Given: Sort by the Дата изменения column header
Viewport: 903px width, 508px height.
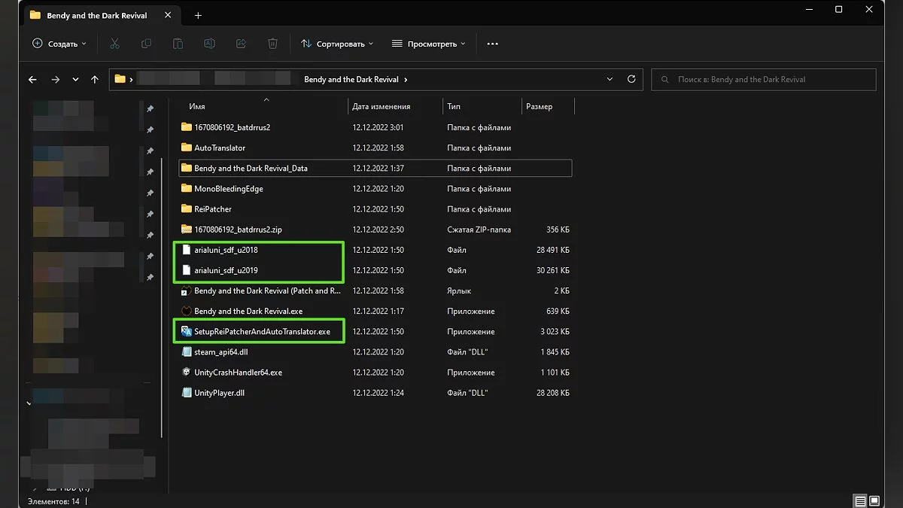Looking at the screenshot, I should [381, 107].
